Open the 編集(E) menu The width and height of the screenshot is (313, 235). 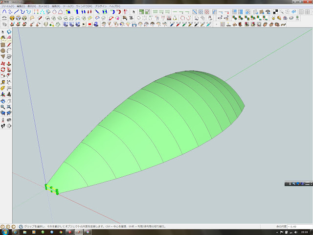[21, 6]
